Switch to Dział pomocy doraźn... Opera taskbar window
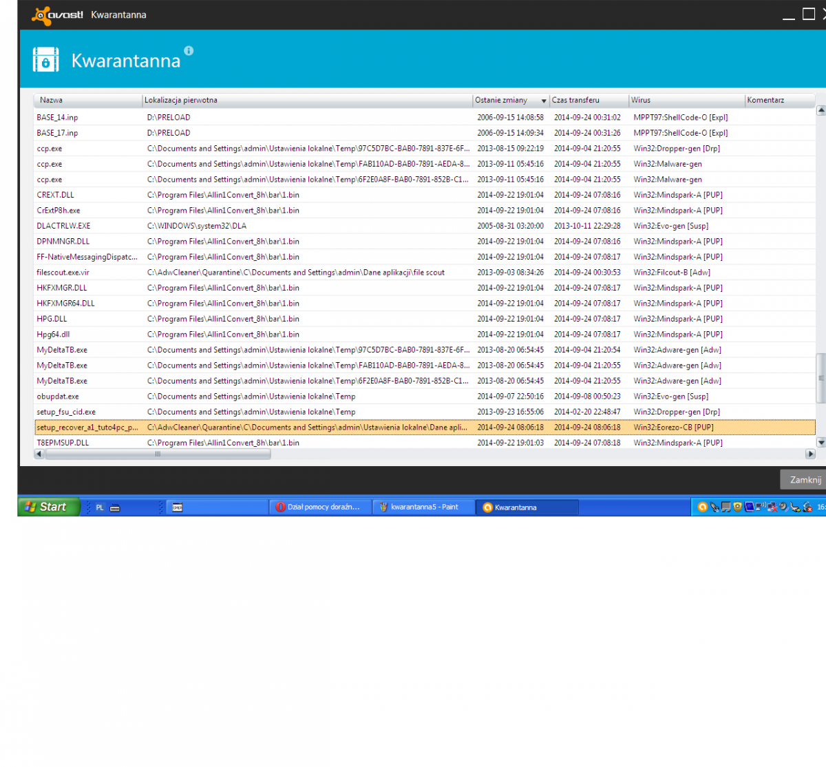The height and width of the screenshot is (767, 826). point(319,507)
